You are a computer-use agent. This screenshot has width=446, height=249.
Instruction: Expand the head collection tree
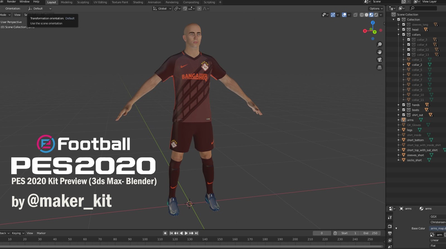tap(398, 30)
